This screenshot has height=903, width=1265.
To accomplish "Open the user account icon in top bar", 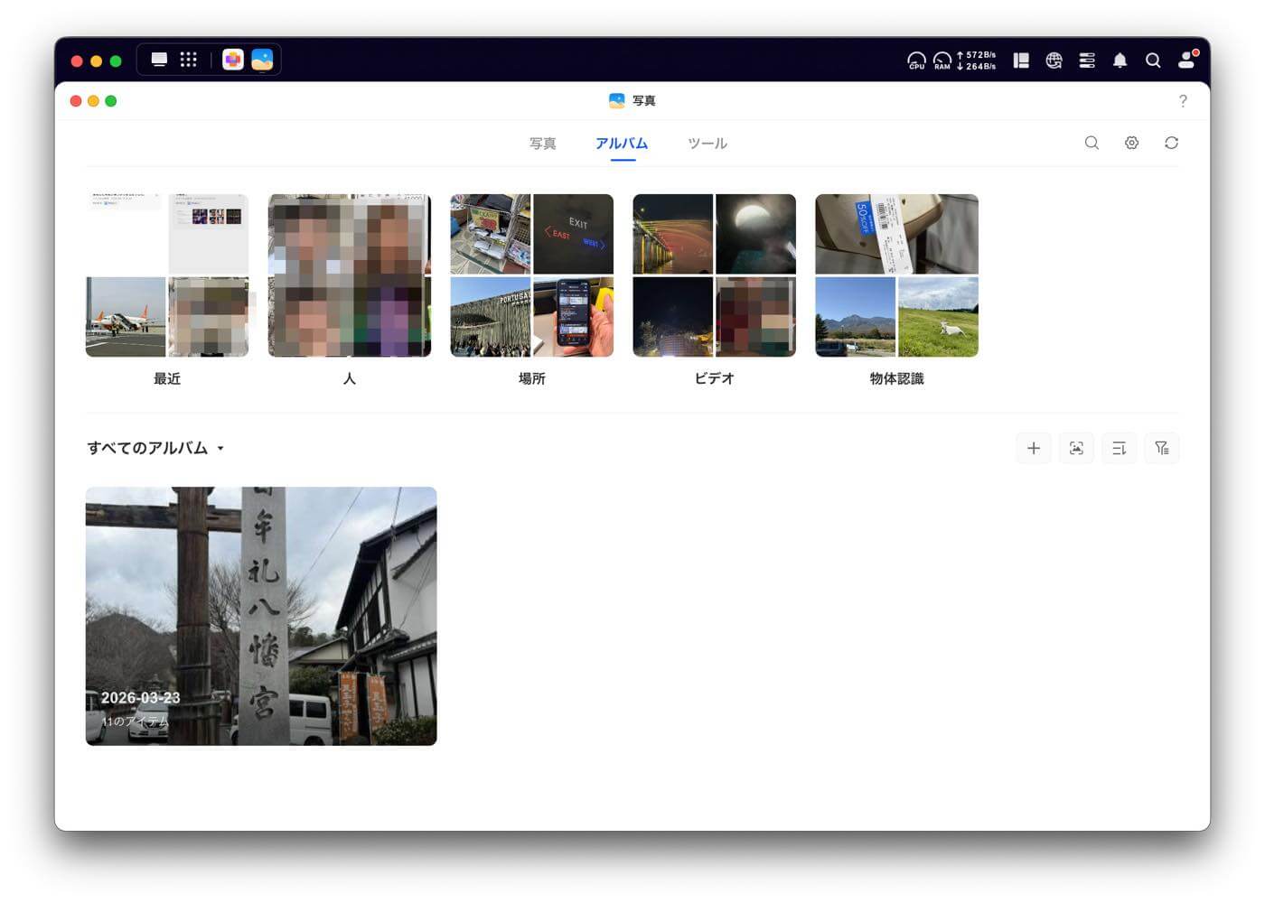I will [x=1186, y=61].
